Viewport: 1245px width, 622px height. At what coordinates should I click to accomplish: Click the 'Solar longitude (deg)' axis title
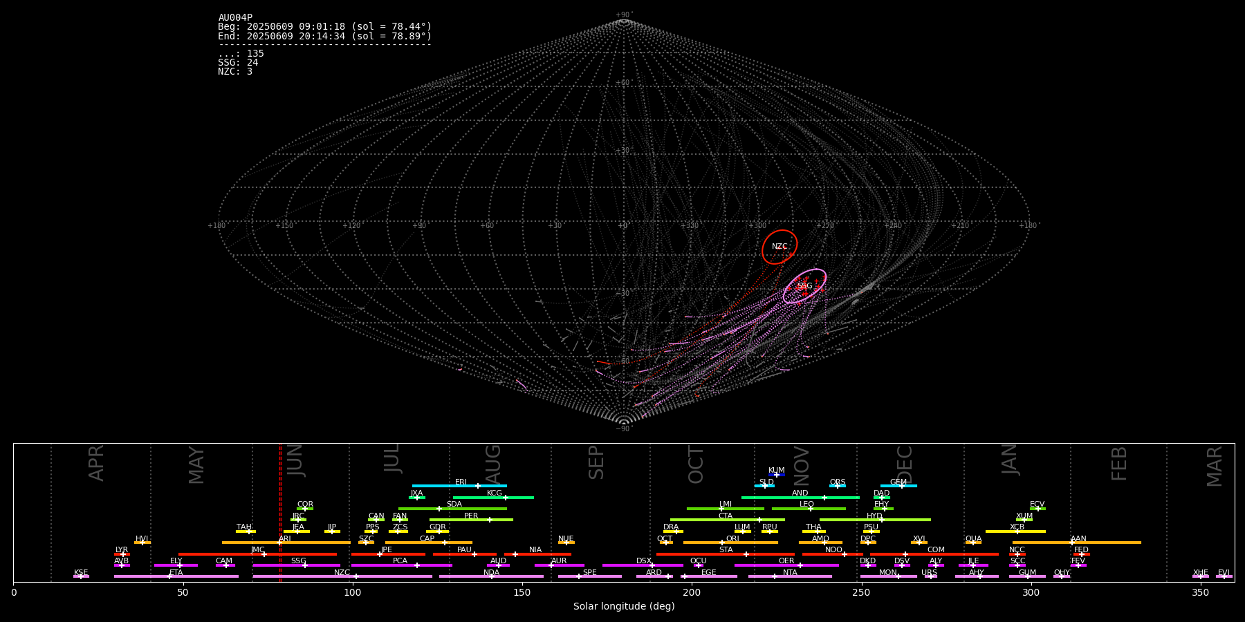click(624, 606)
